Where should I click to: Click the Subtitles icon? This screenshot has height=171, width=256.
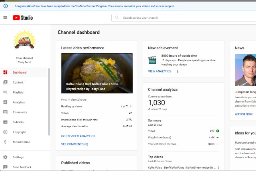coord(5,122)
